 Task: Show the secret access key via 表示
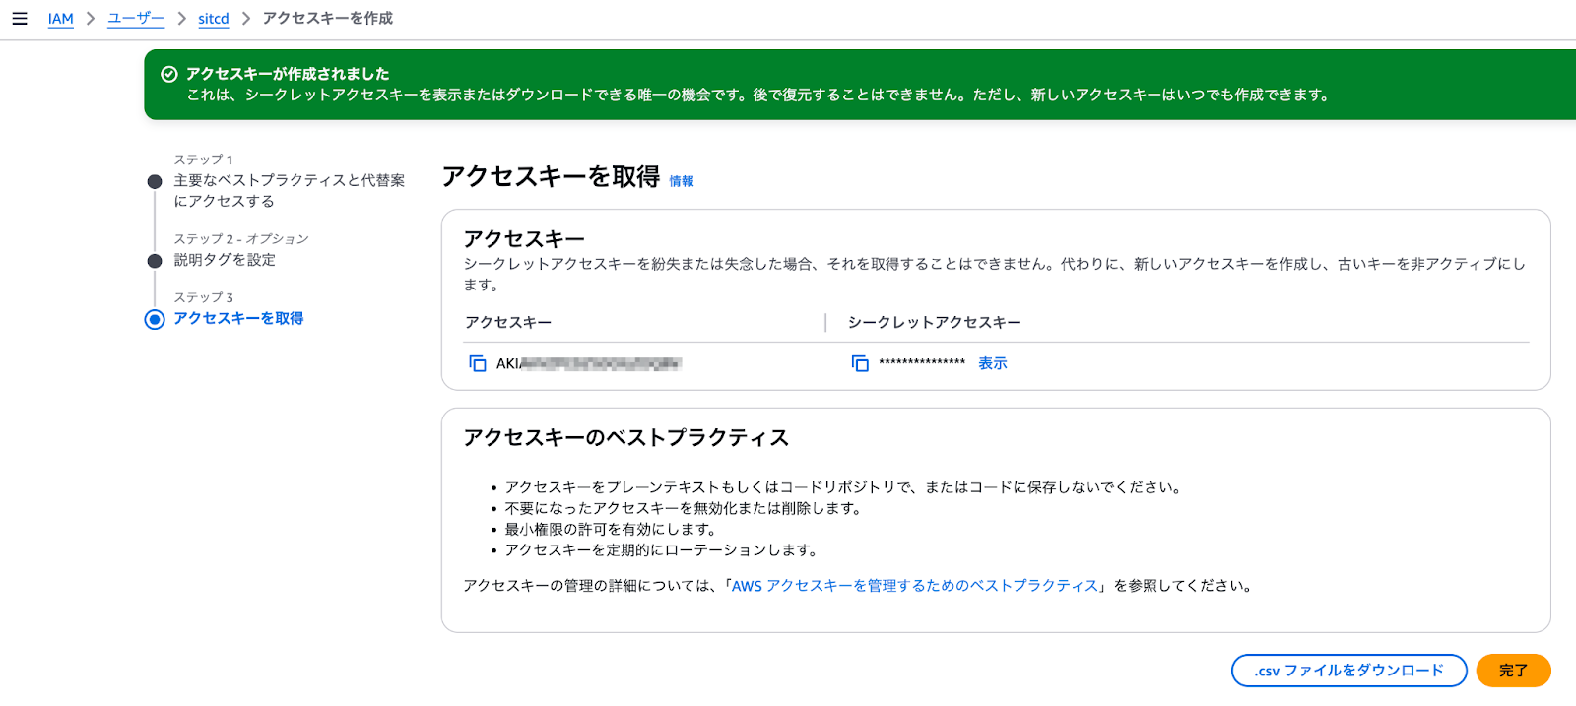click(992, 363)
